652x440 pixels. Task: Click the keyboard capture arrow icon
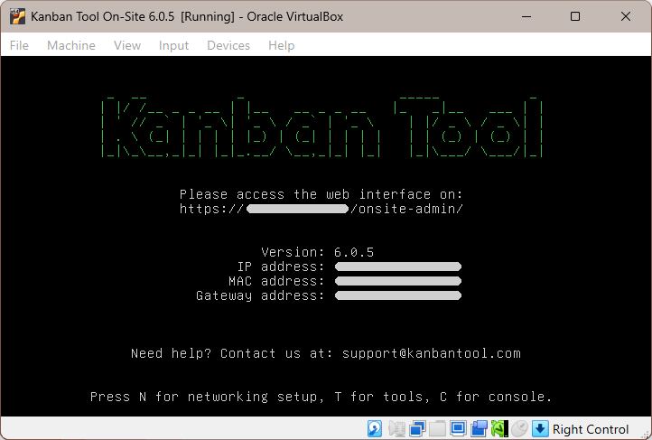(540, 429)
